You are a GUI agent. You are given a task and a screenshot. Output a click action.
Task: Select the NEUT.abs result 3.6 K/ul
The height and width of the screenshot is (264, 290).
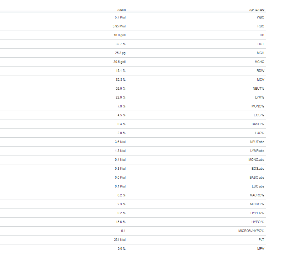[x=120, y=142]
